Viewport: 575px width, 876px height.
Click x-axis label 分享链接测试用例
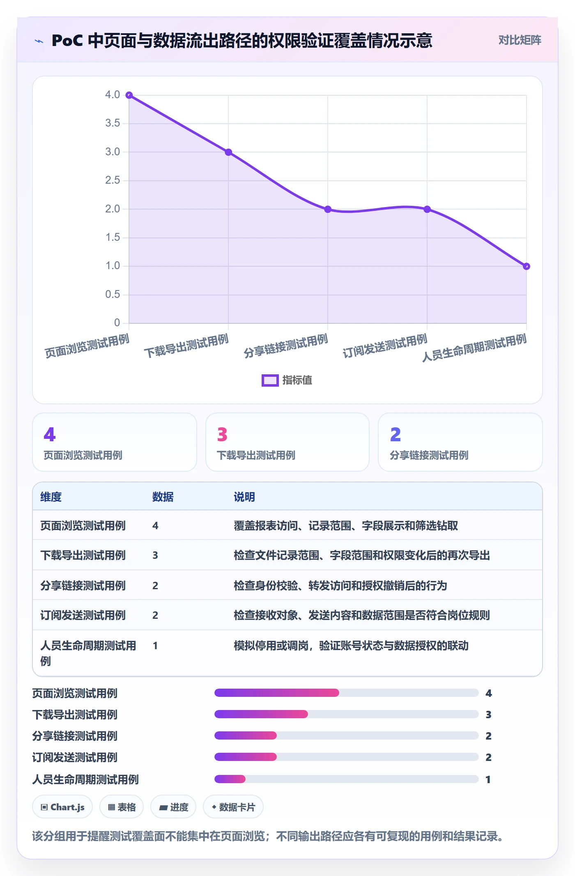click(285, 346)
